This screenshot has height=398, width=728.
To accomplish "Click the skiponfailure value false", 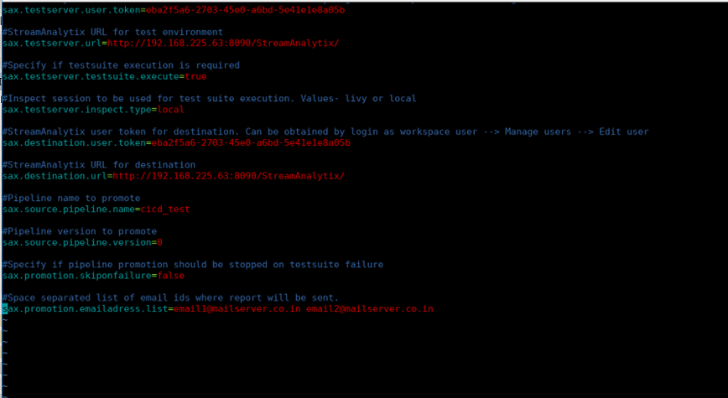I will 170,276.
